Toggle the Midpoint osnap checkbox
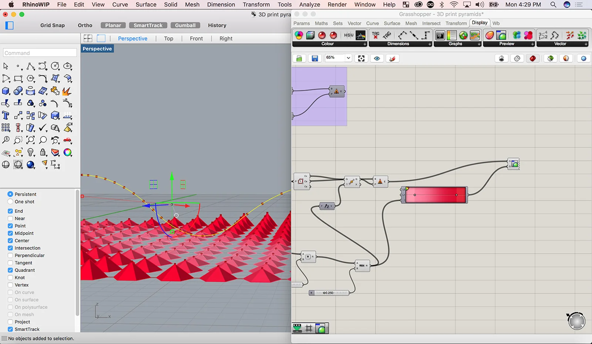The image size is (592, 344). click(x=10, y=233)
